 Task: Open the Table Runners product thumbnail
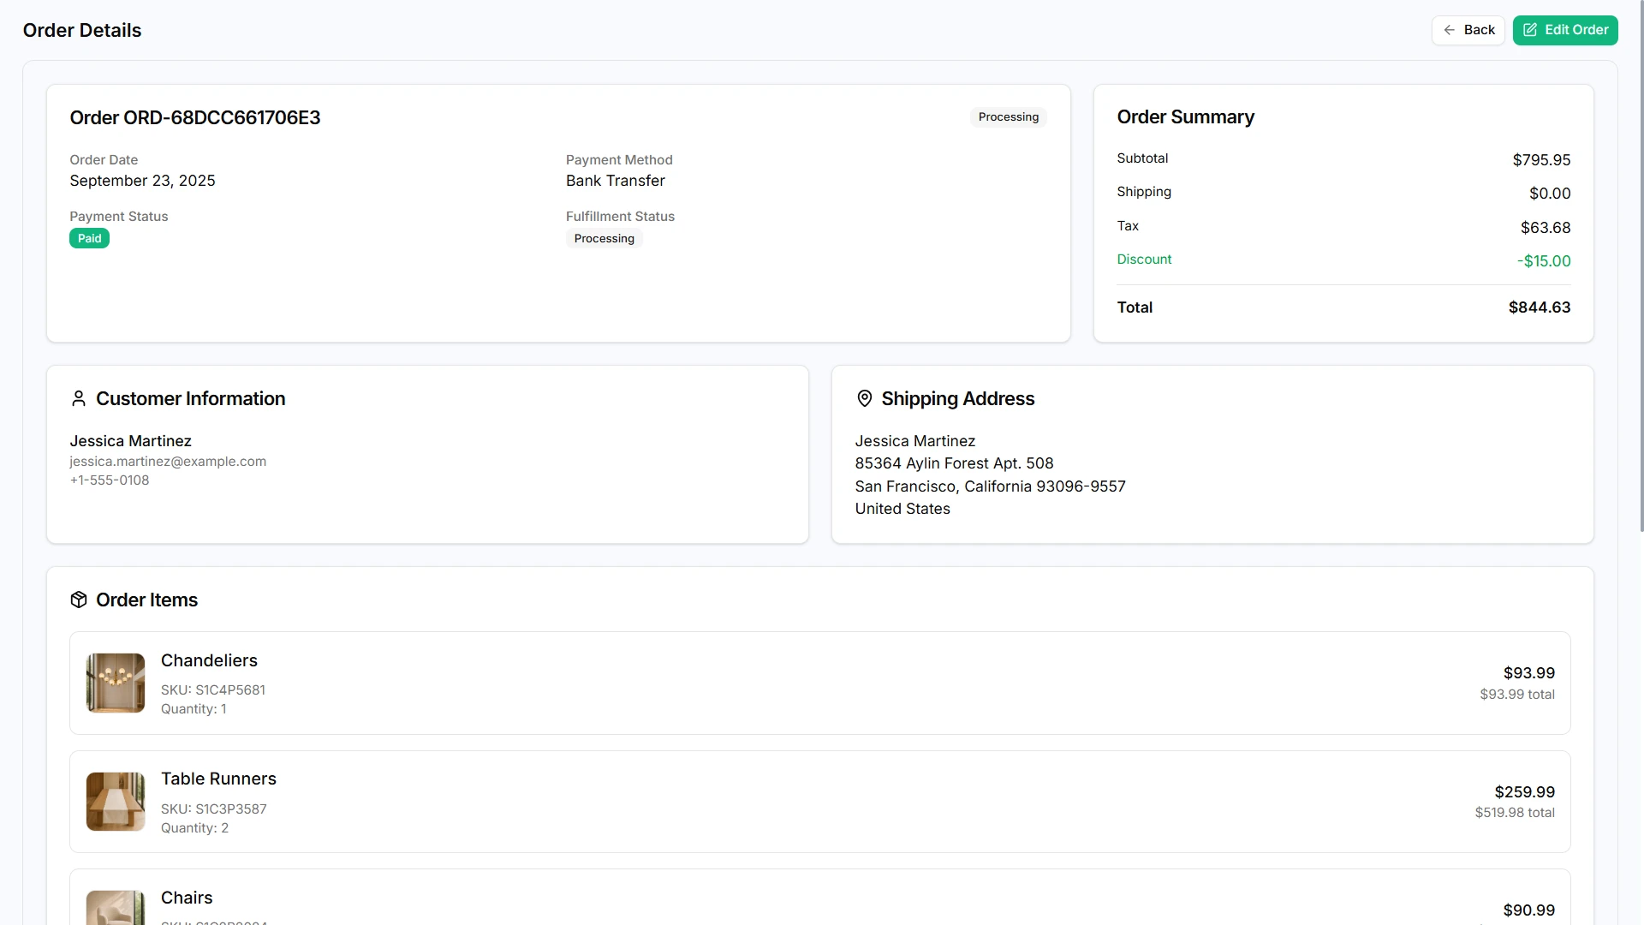pos(116,802)
